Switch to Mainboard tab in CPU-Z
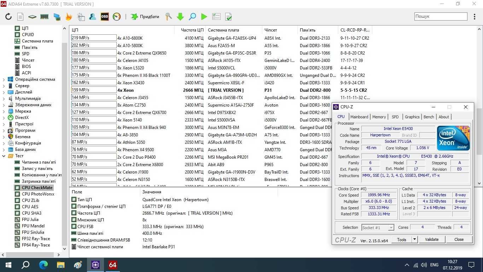Image resolution: width=483 pixels, height=272 pixels. pos(359,117)
